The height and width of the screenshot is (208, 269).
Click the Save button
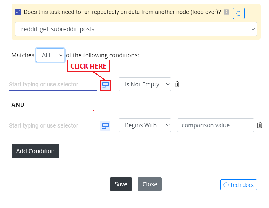[x=121, y=184]
